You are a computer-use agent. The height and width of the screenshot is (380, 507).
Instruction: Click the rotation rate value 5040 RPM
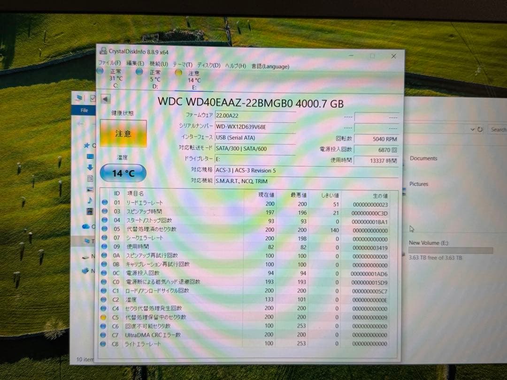pos(376,139)
